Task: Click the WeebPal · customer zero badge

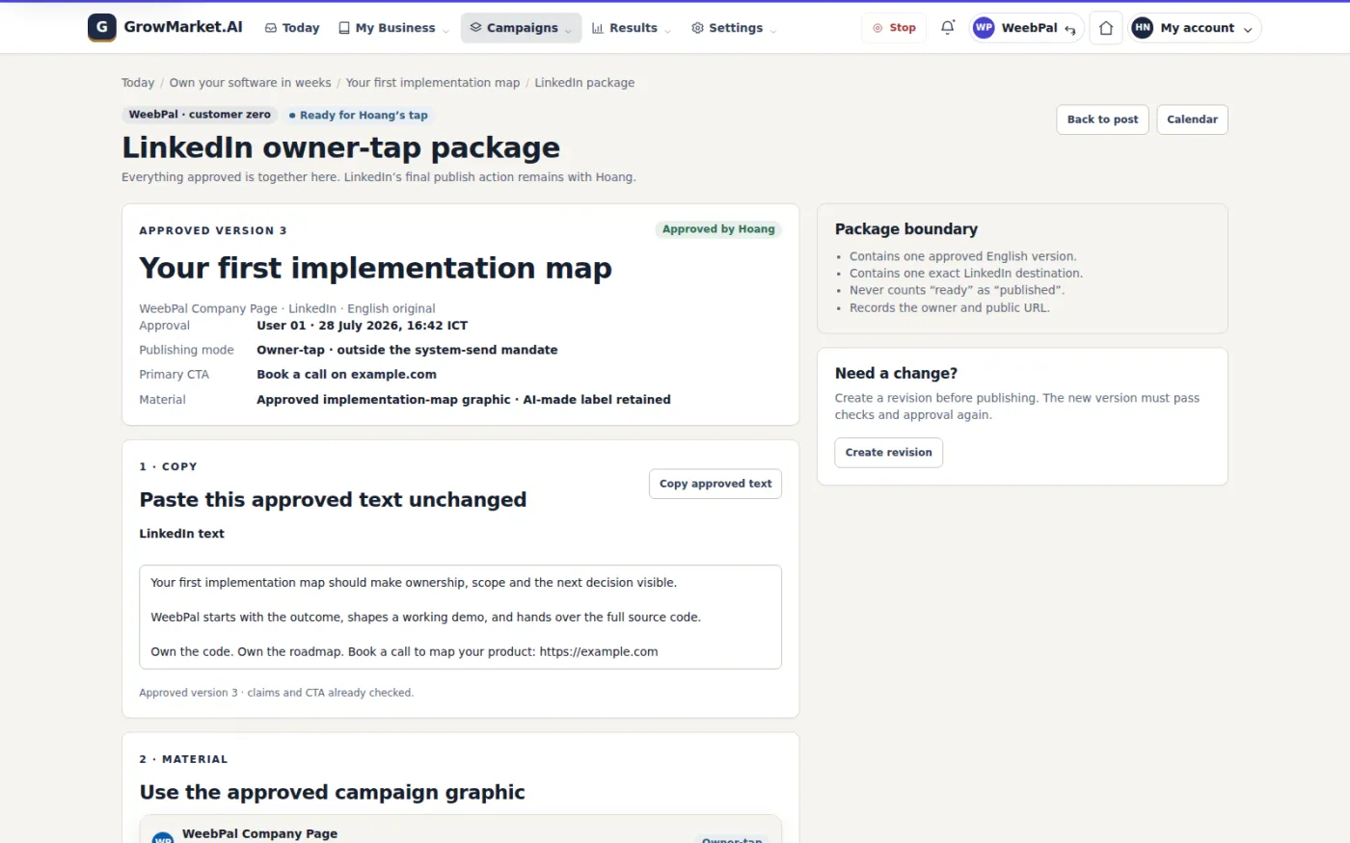Action: click(200, 115)
